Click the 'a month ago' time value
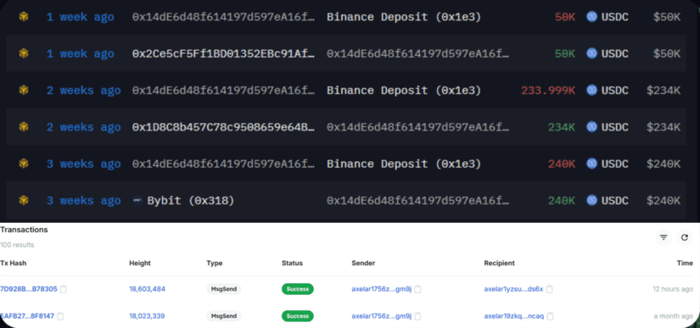The image size is (700, 328). (x=673, y=316)
